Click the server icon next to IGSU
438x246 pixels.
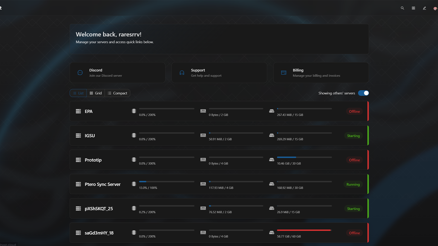tap(78, 136)
